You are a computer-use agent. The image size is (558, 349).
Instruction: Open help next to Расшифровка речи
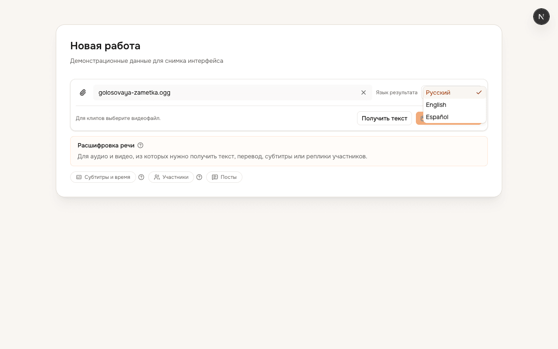(140, 145)
